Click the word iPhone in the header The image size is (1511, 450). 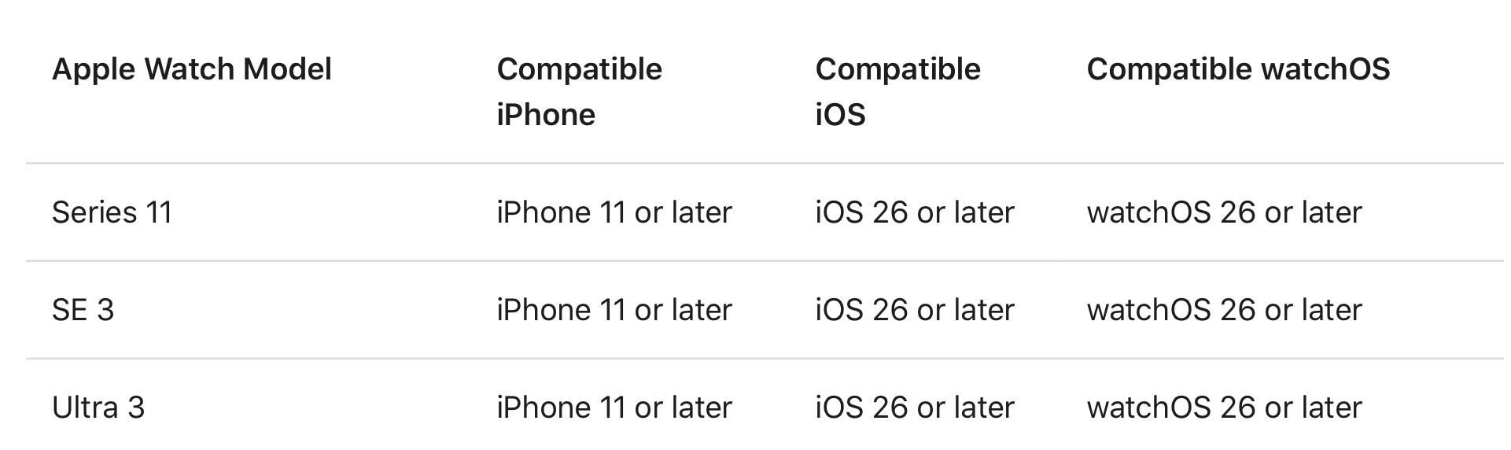point(546,115)
